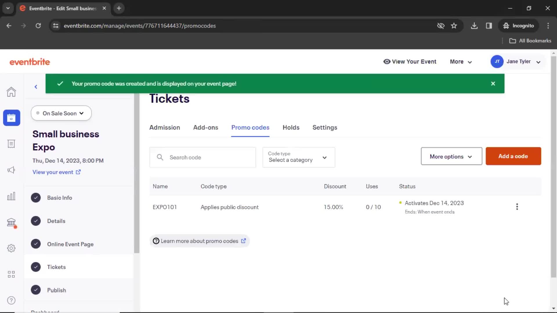557x313 pixels.
Task: Open the Reports bar chart icon
Action: point(11,196)
